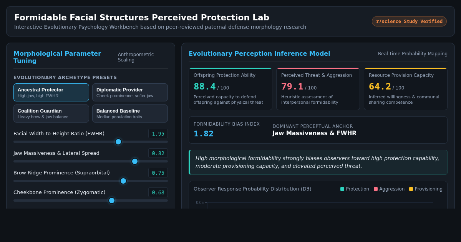Viewport: 461px width, 242px height.
Task: Click the Anthropometric Scaling label
Action: (136, 57)
